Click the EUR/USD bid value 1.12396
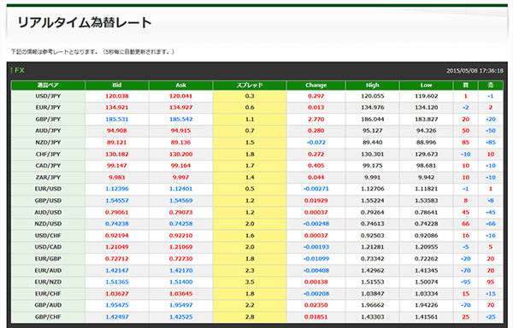Screen dimensions: 513x328 [117, 189]
